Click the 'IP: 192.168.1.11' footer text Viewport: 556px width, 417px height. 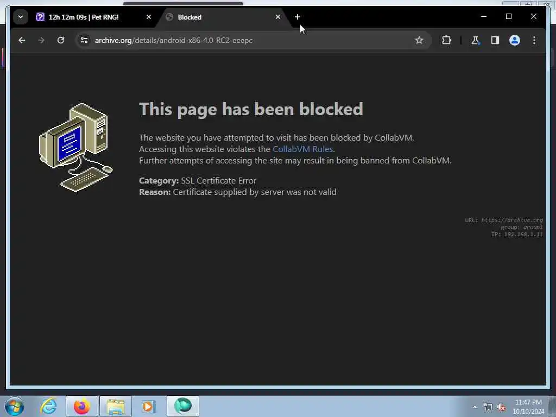click(517, 235)
